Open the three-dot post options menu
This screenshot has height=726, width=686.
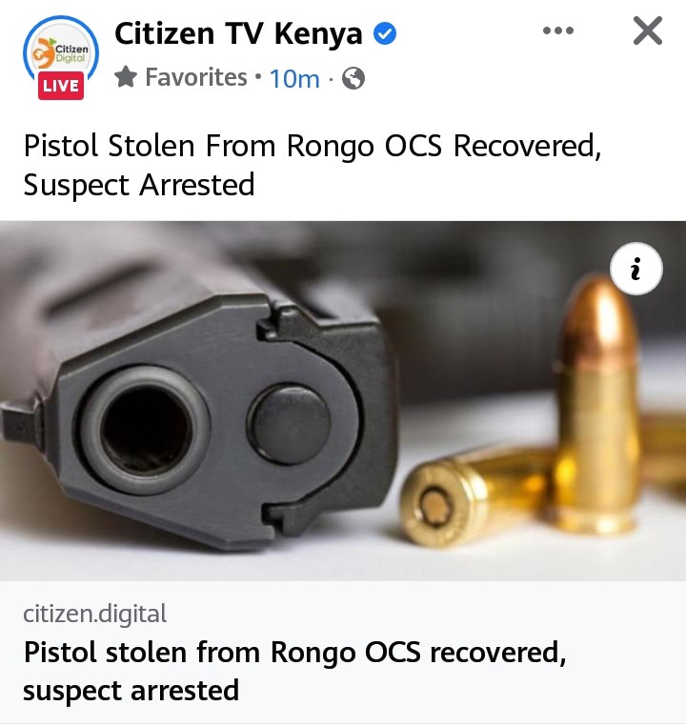tap(557, 30)
